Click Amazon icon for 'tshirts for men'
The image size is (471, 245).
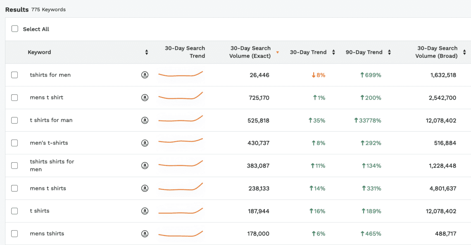coord(145,75)
